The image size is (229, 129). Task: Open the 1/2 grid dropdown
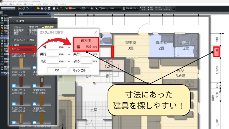[x=86, y=9]
